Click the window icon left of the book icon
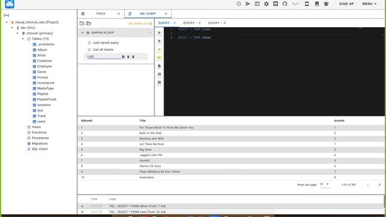 point(307,4)
